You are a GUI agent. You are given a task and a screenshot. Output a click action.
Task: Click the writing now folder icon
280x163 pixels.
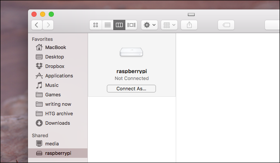coord(39,104)
